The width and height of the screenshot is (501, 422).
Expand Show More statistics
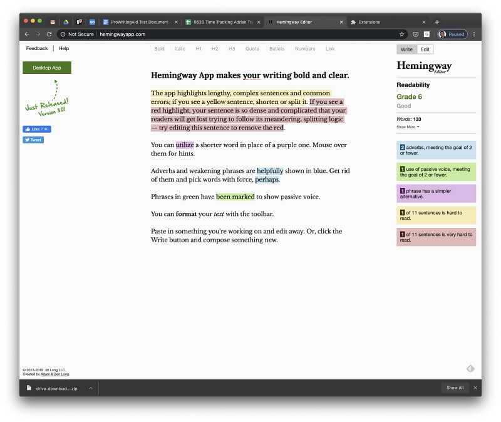(408, 127)
